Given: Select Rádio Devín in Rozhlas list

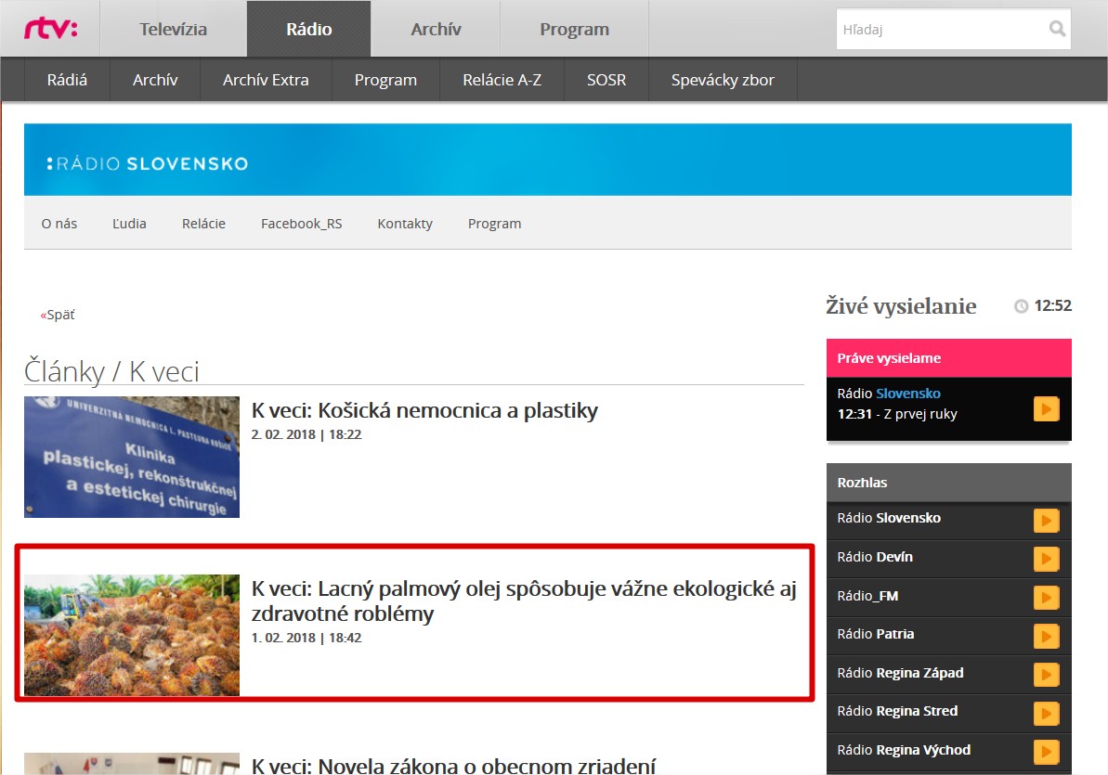Looking at the screenshot, I should pyautogui.click(x=875, y=557).
